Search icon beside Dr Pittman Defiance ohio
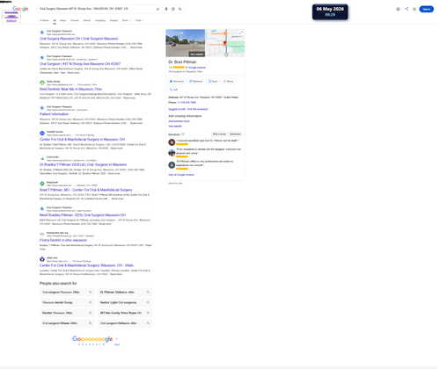The image size is (440, 369). point(148,292)
